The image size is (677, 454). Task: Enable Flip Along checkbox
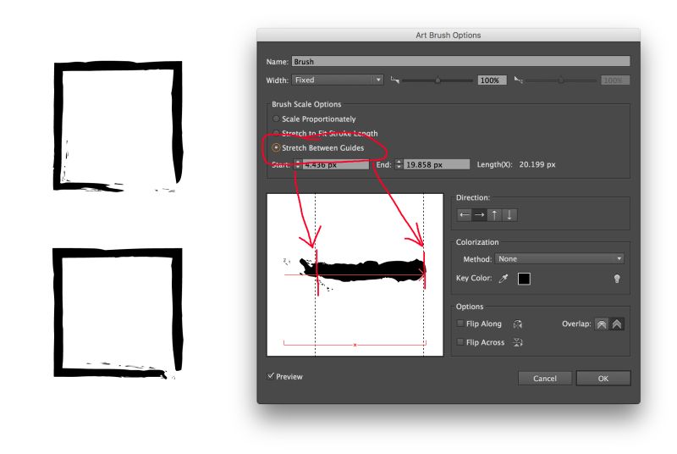[460, 324]
